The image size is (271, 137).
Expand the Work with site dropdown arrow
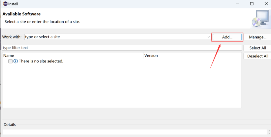point(209,37)
